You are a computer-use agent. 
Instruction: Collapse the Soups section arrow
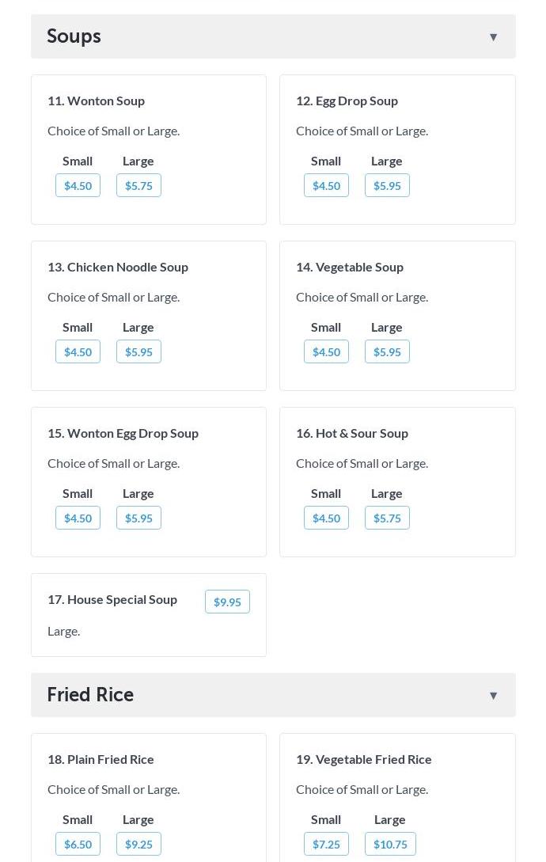coord(493,37)
